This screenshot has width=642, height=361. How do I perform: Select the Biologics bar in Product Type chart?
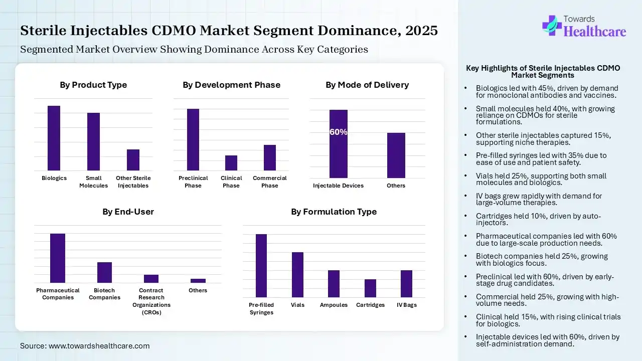click(x=54, y=138)
